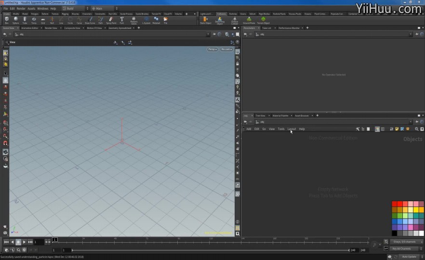The height and width of the screenshot is (260, 425).
Task: Switch to the Tree View tab
Action: point(260,116)
